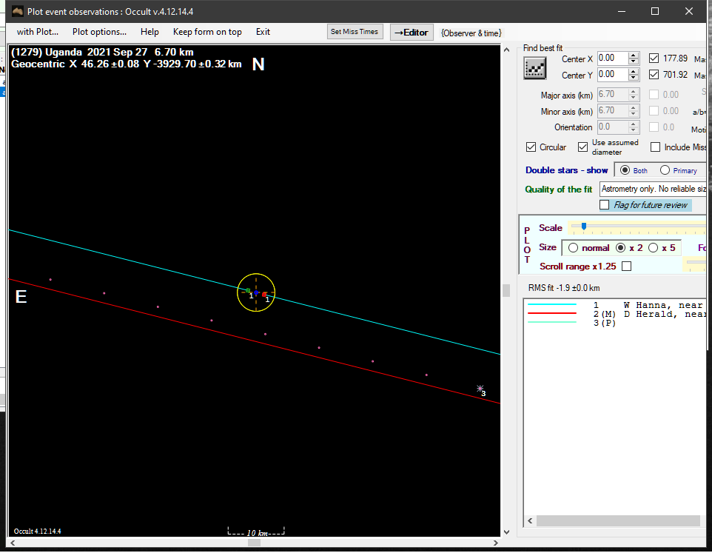712x553 pixels.
Task: Increase Center Y with up arrow
Action: tap(634, 72)
